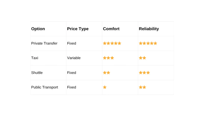Screen dimensions: 204x114
Task: Click Fixed price in Shuttle row
Action: pyautogui.click(x=71, y=73)
